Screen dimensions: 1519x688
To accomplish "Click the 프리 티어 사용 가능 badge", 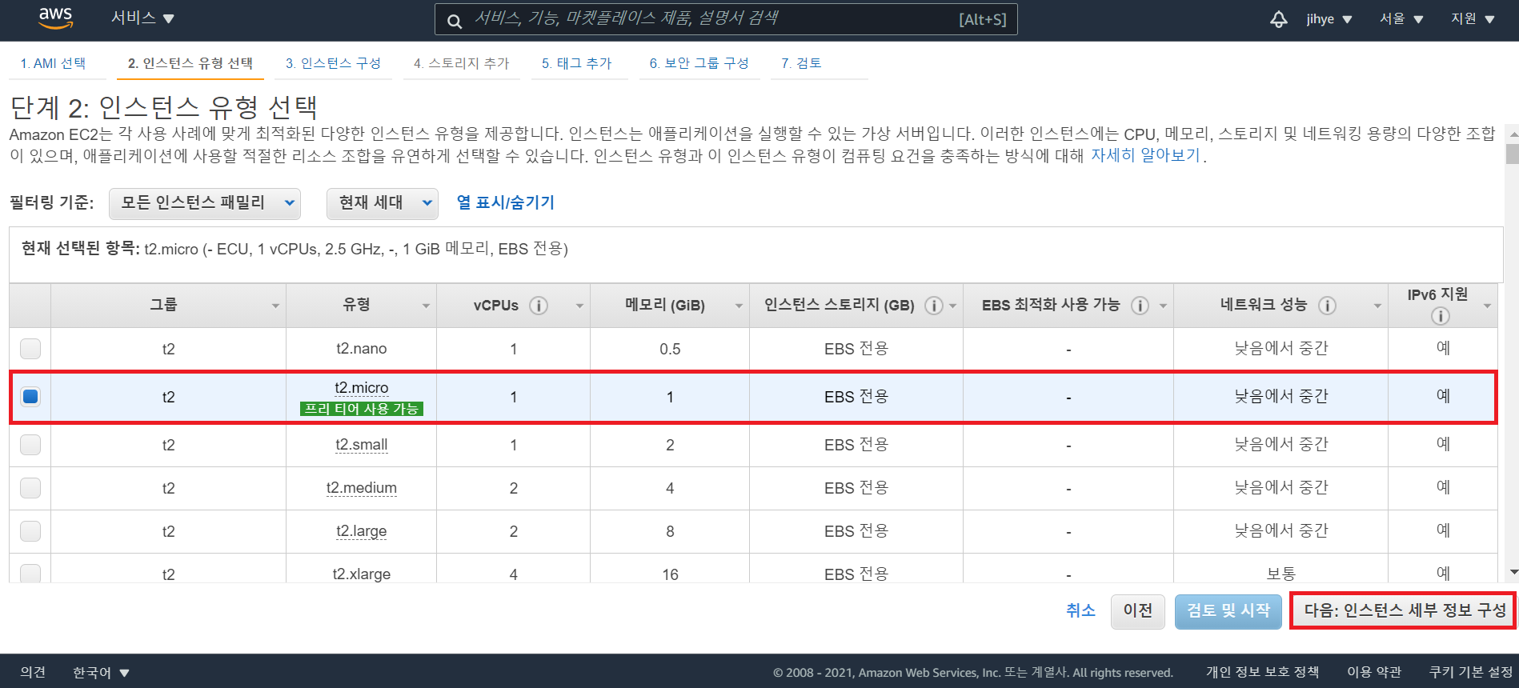I will pos(362,409).
